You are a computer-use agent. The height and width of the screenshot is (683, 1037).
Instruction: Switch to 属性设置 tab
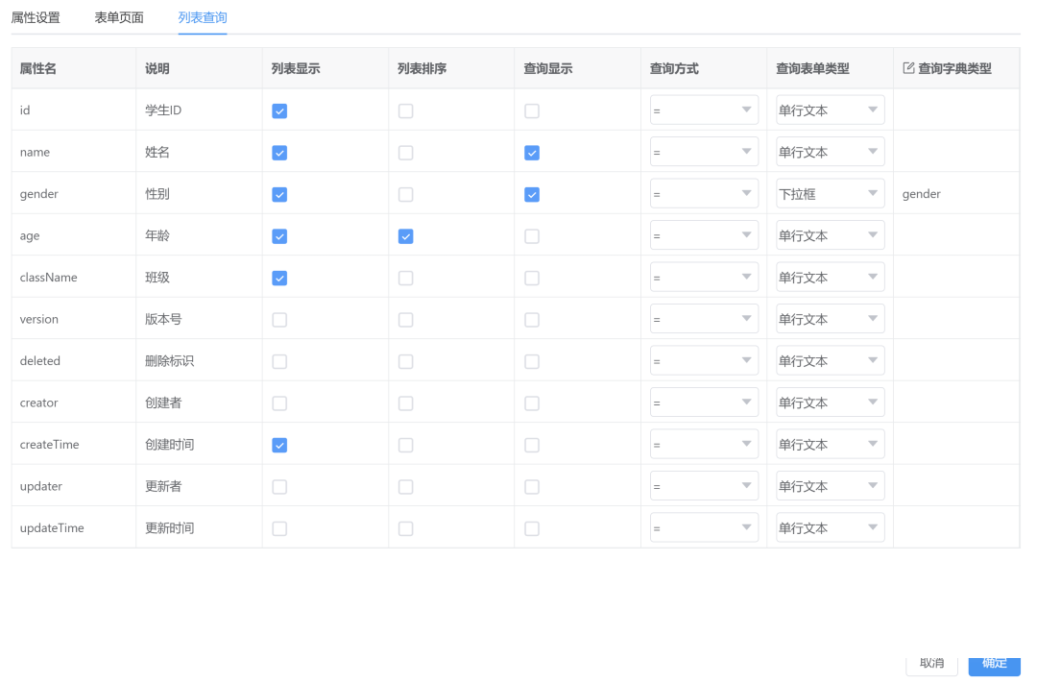[x=36, y=17]
